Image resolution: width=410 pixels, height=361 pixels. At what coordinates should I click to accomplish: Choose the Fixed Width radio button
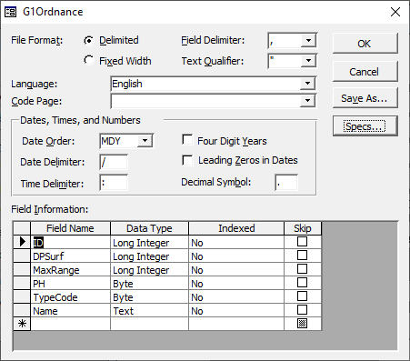pos(88,60)
